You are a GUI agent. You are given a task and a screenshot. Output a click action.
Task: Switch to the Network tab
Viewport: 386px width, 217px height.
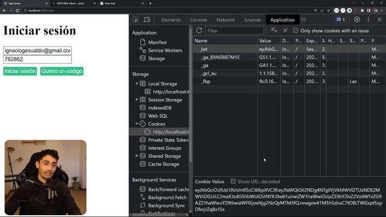225,20
